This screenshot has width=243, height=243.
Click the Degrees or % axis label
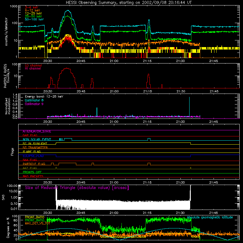pyautogui.click(x=8, y=228)
